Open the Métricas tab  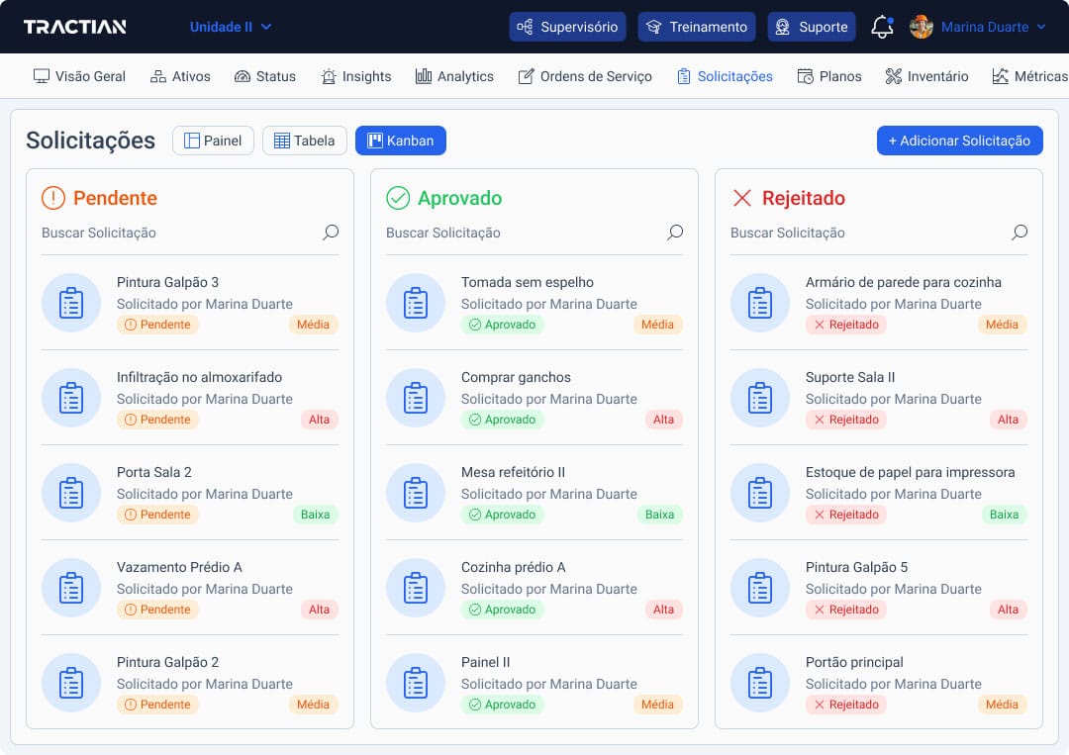pos(1029,76)
